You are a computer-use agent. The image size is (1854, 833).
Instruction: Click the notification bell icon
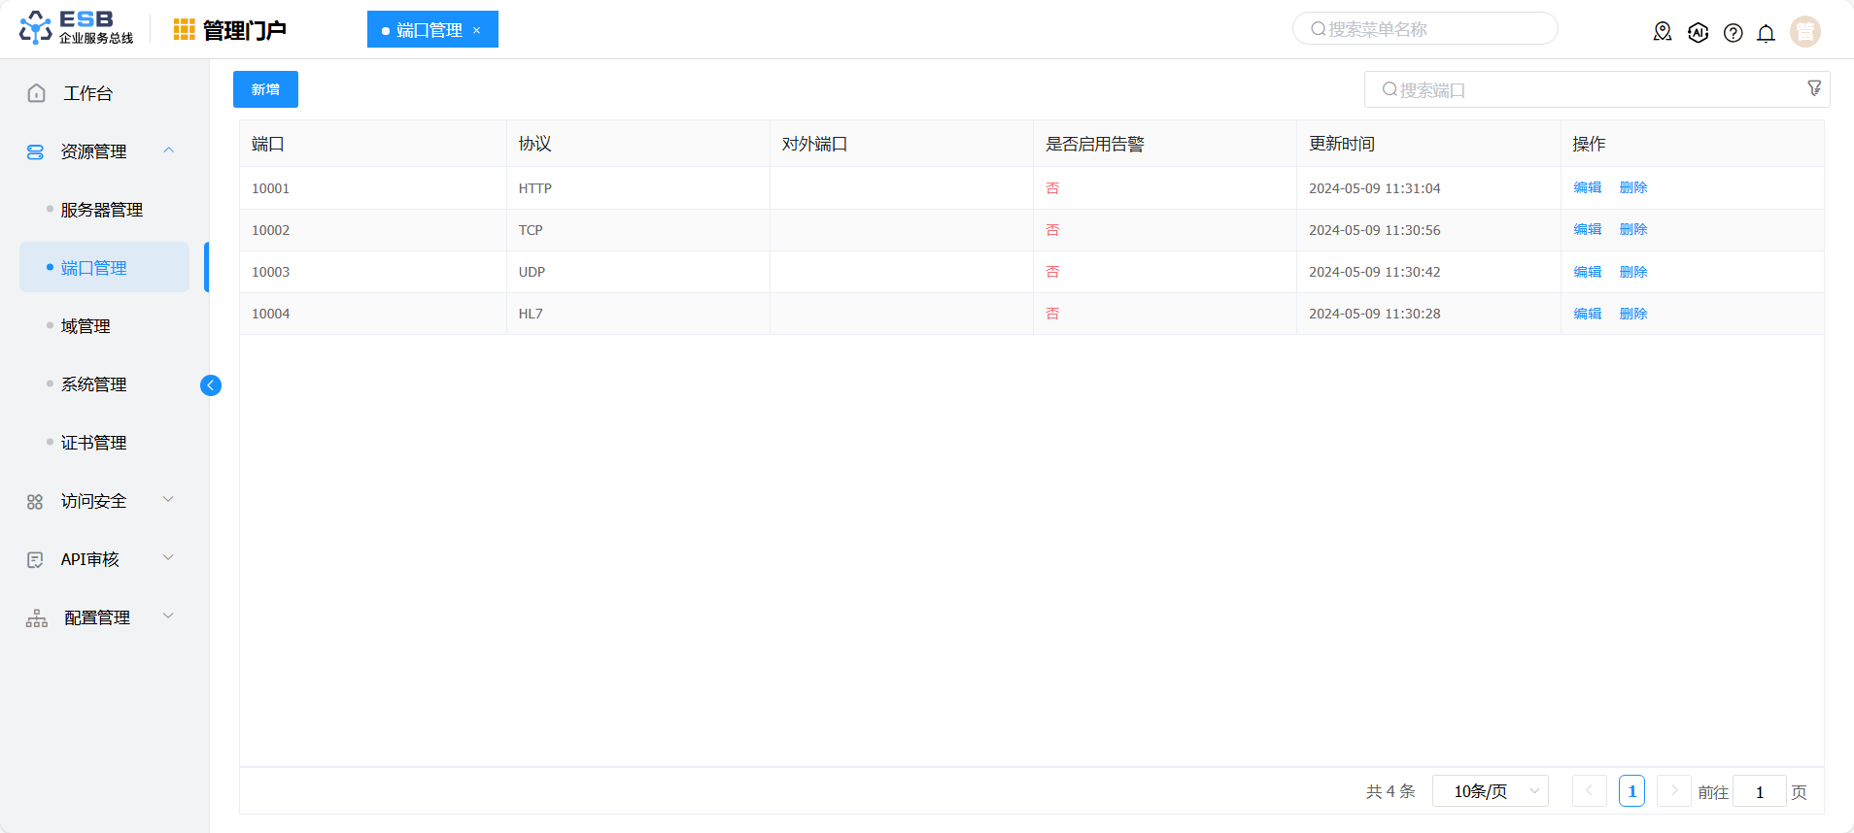[x=1766, y=33]
